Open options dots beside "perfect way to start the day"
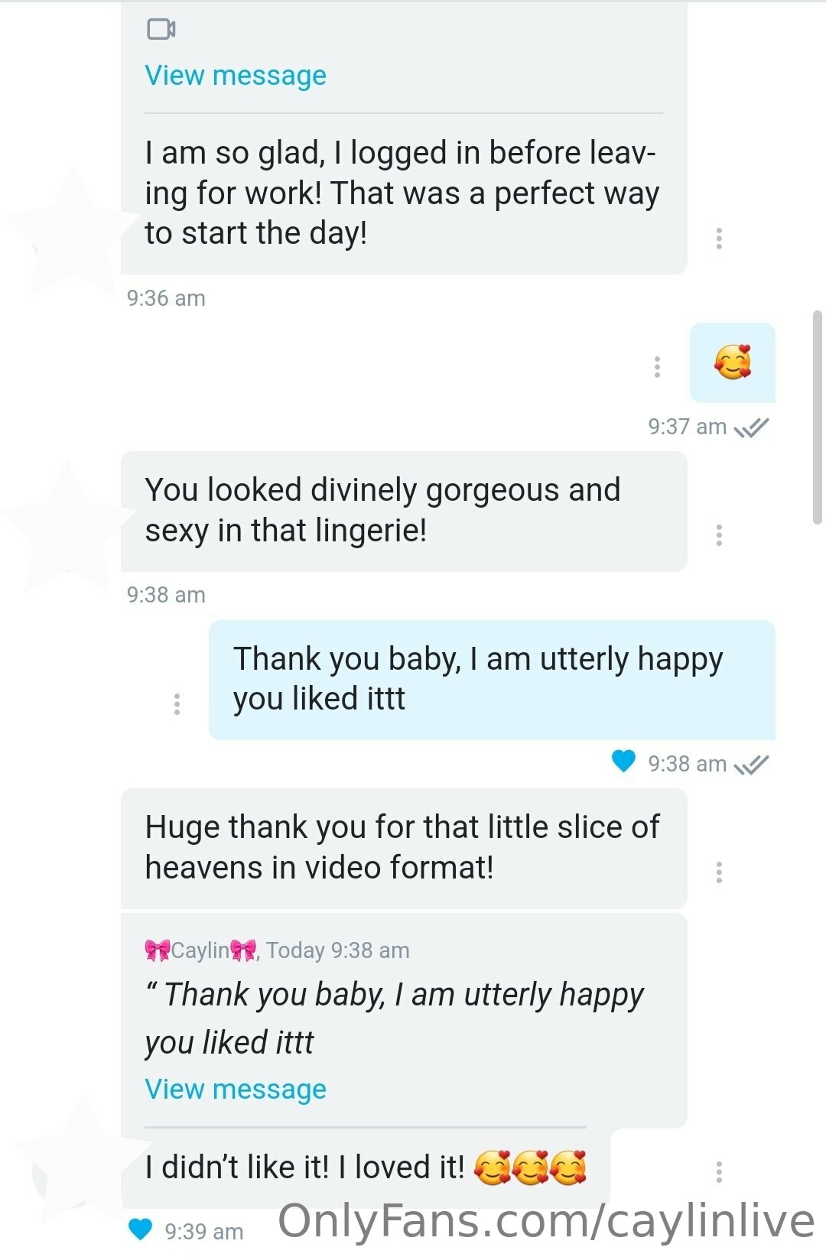Screen dimensions: 826x1257 (x=719, y=239)
